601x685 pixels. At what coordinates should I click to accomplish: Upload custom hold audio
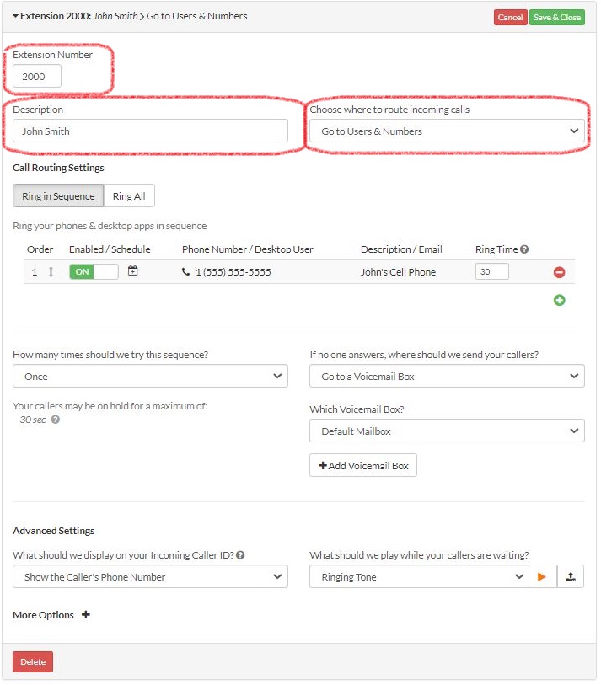point(571,576)
